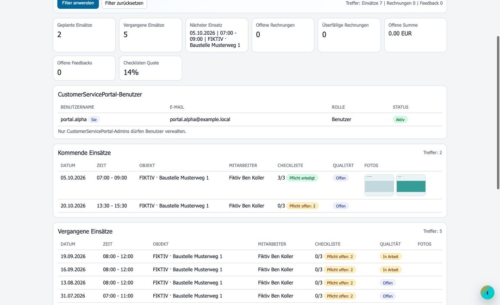Image resolution: width=500 pixels, height=305 pixels.
Task: Click the page's vertical scrollbar
Action: (498, 113)
